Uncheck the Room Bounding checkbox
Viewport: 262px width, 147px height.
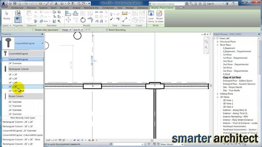(x=107, y=30)
